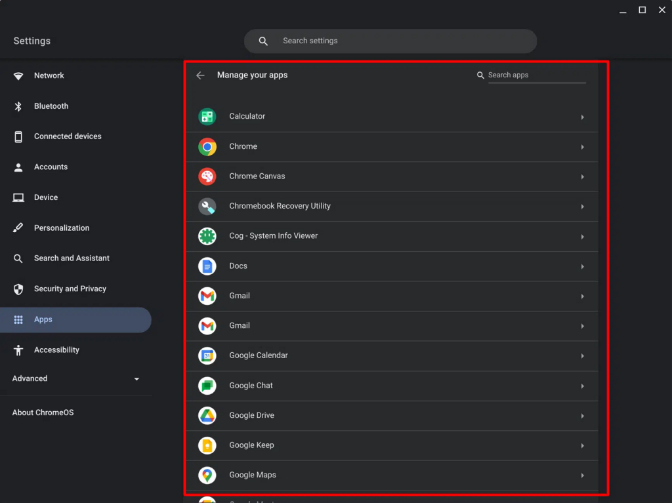Click the Connected devices phone icon
672x503 pixels.
18,136
